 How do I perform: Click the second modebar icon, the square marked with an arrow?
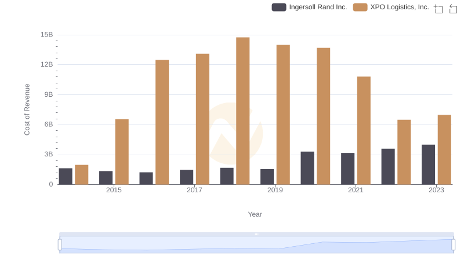[x=453, y=9]
